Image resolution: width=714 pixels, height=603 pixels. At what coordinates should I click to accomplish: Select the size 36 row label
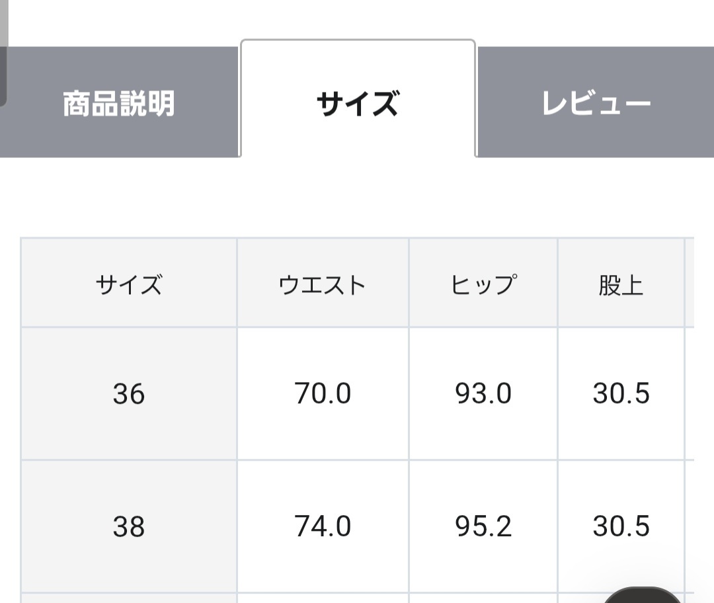pos(129,394)
